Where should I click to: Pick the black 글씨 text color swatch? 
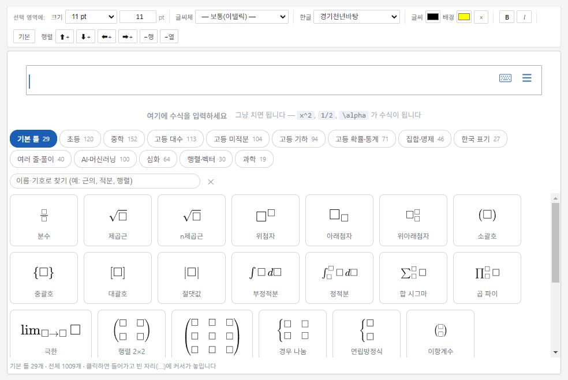[x=432, y=17]
